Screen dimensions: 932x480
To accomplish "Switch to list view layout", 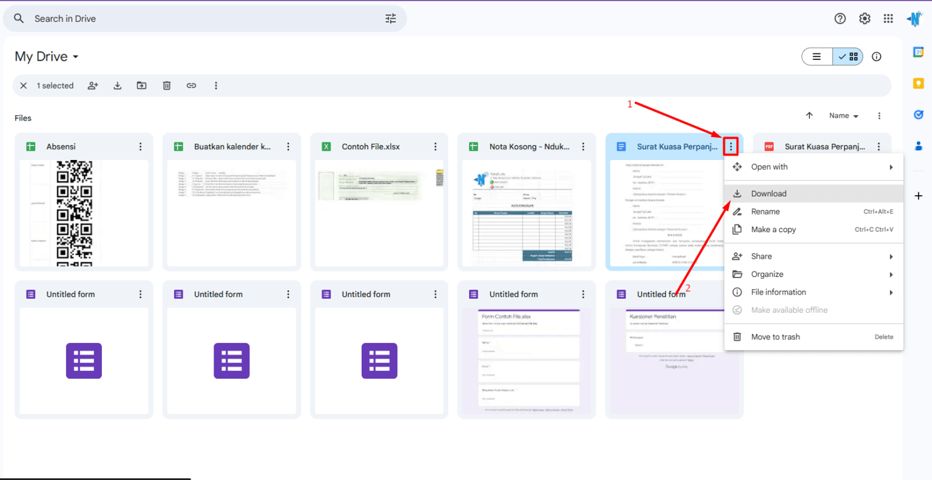I will pyautogui.click(x=817, y=56).
